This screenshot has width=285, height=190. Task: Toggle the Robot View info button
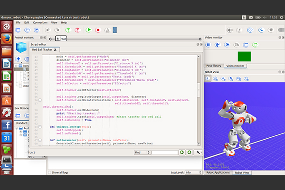click(x=208, y=78)
